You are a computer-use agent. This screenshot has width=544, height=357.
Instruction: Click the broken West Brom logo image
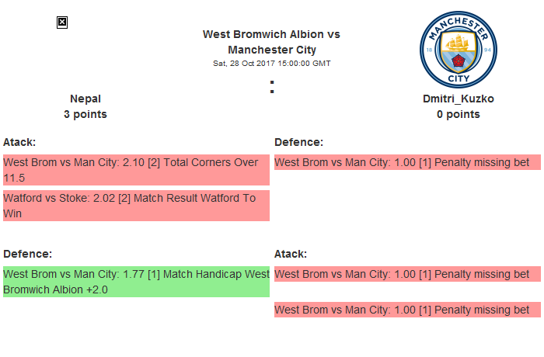click(62, 23)
